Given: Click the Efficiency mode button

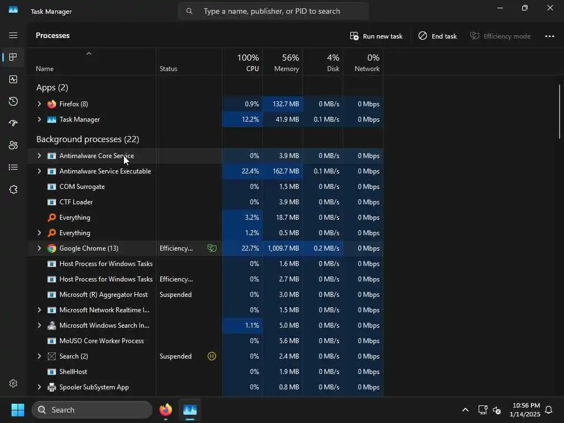Looking at the screenshot, I should click(500, 36).
